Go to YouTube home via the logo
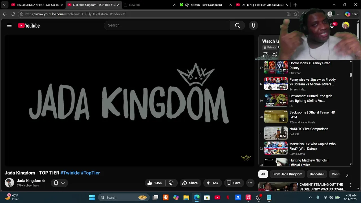 point(29,25)
